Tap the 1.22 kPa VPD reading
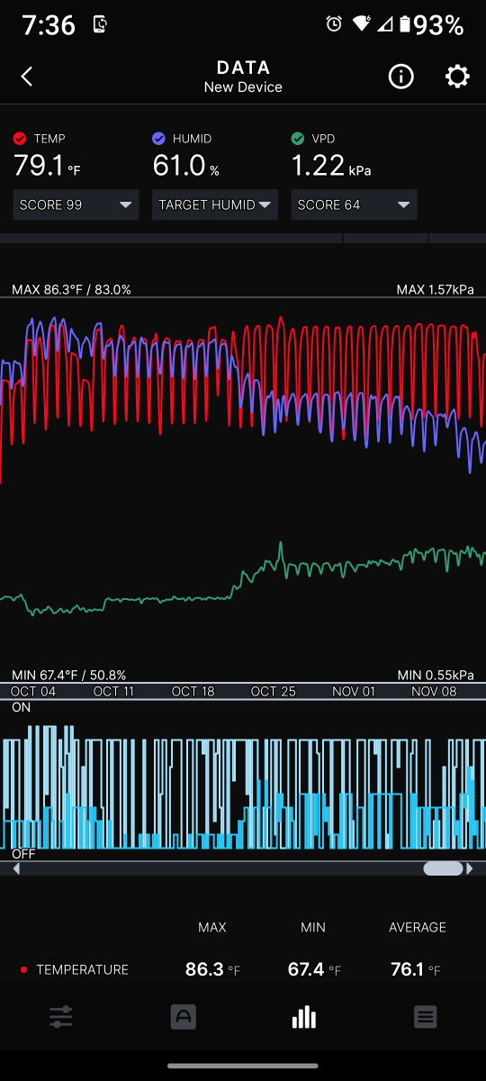The width and height of the screenshot is (486, 1081). pos(330,166)
